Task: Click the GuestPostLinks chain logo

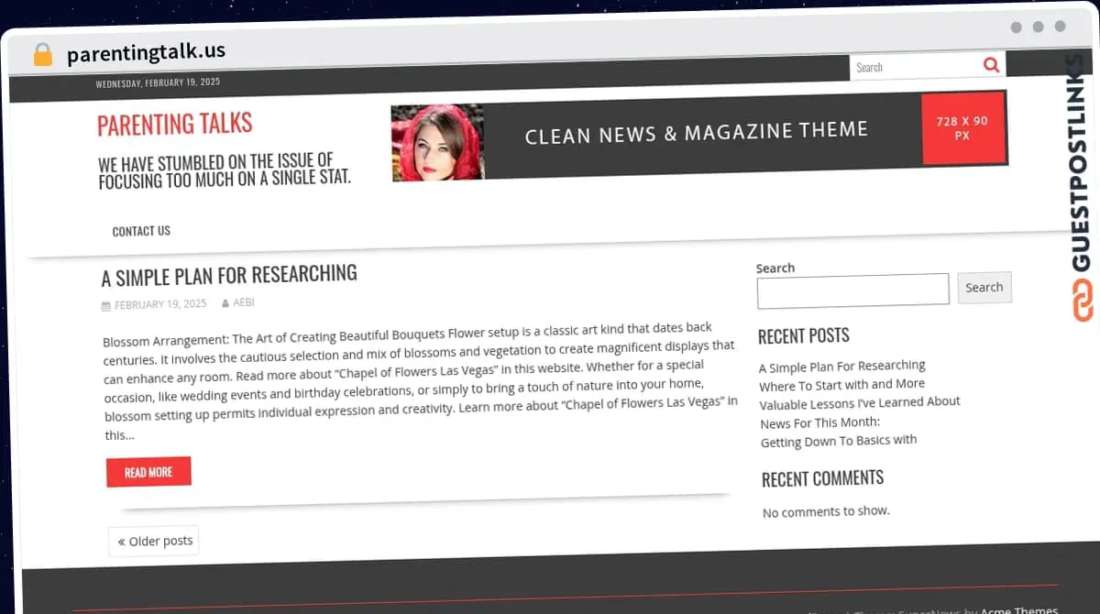Action: pyautogui.click(x=1083, y=301)
